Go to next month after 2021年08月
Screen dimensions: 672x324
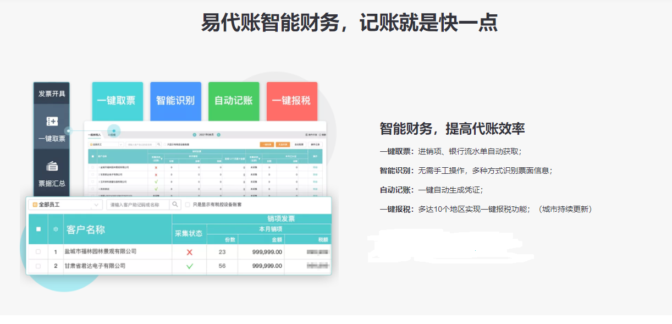[x=218, y=135]
